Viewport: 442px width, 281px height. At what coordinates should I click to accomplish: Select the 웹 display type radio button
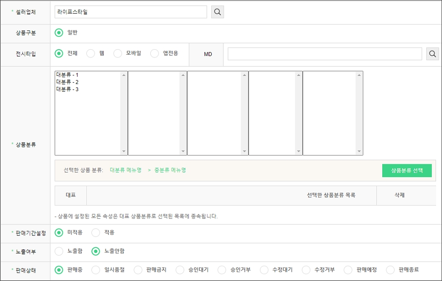(x=91, y=53)
